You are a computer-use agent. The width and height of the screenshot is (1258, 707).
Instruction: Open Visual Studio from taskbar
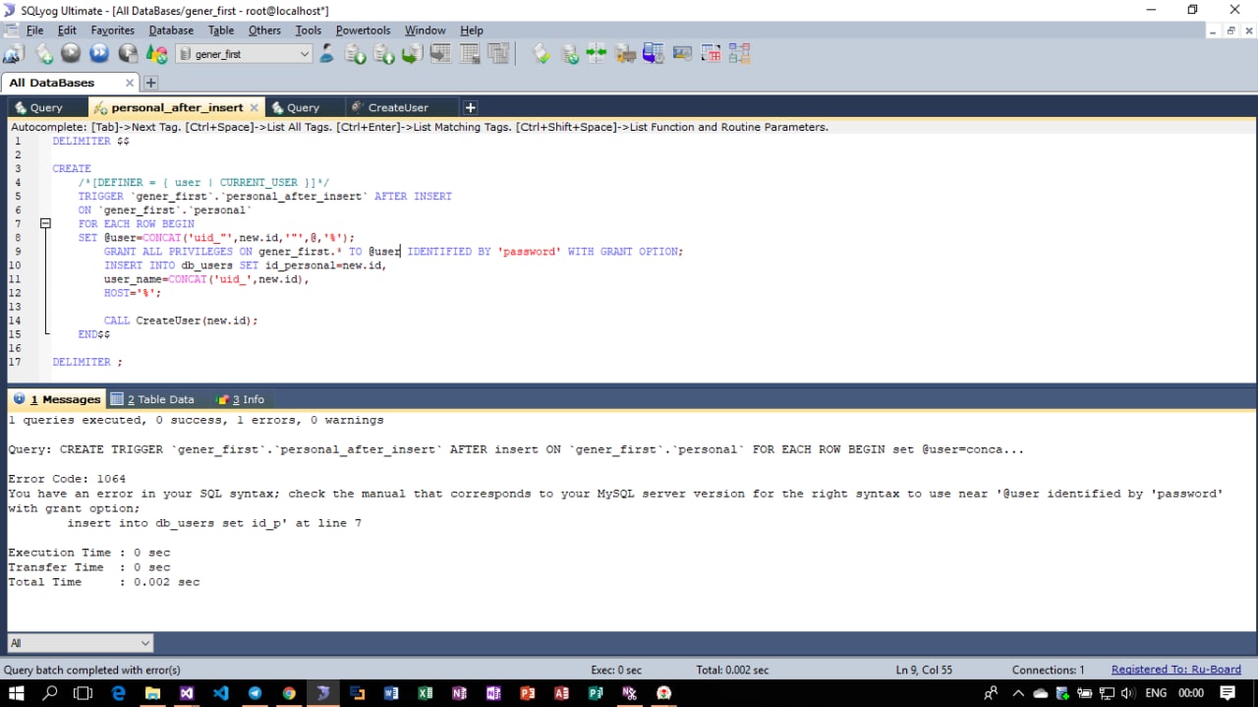tap(187, 693)
